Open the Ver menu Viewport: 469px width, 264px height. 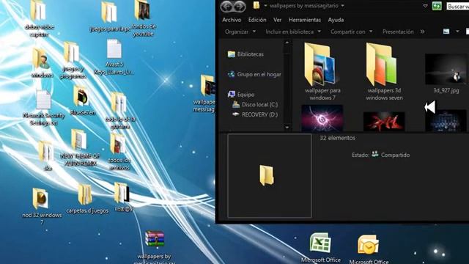tap(277, 20)
